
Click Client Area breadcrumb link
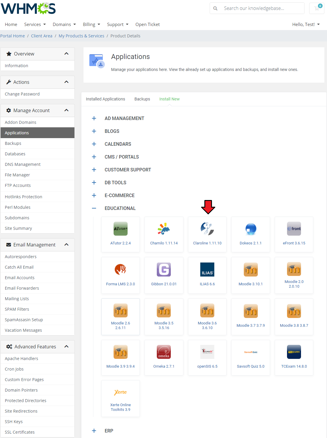click(42, 36)
